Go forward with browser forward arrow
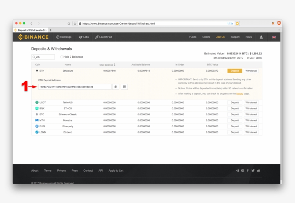 [x=39, y=23]
